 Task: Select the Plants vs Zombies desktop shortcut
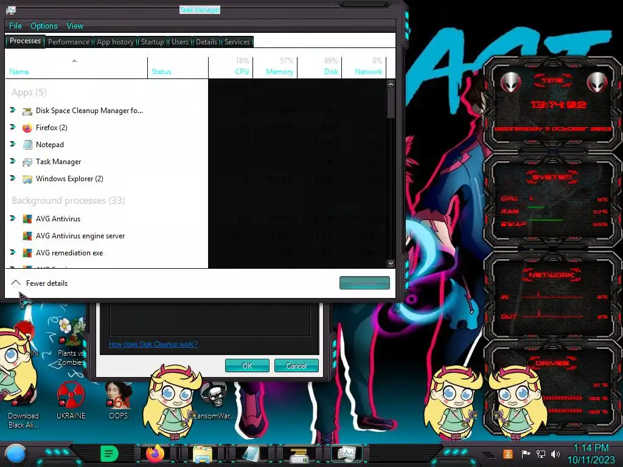71,342
